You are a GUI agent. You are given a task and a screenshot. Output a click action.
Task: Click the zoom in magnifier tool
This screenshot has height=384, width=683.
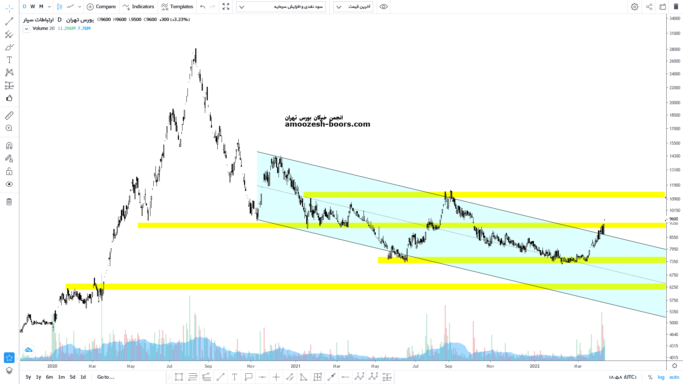[9, 128]
